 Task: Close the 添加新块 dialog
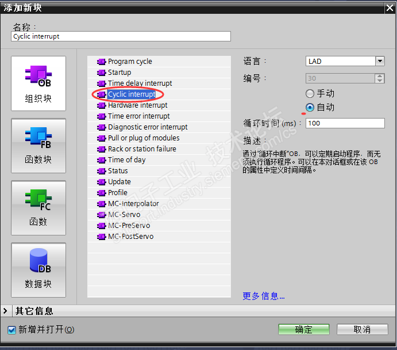point(390,8)
